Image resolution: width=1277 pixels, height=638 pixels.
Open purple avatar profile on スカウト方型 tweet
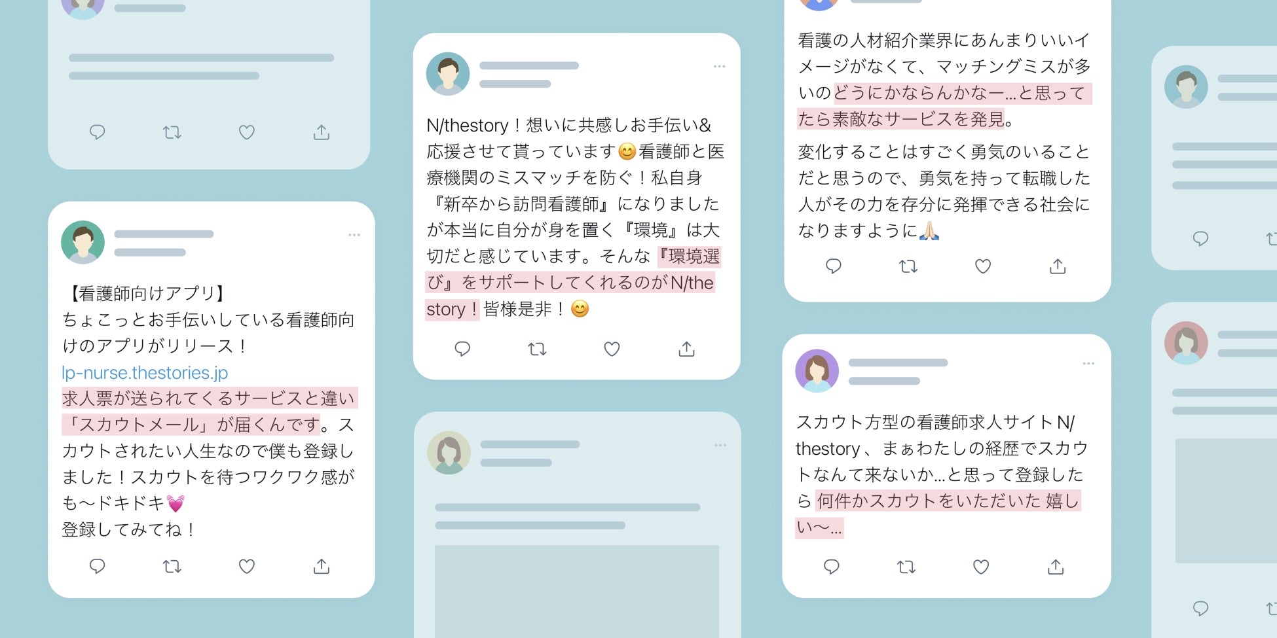pos(817,371)
